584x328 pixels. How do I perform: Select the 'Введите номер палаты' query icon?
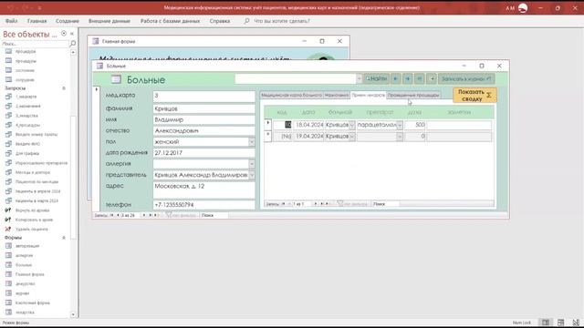(8, 134)
